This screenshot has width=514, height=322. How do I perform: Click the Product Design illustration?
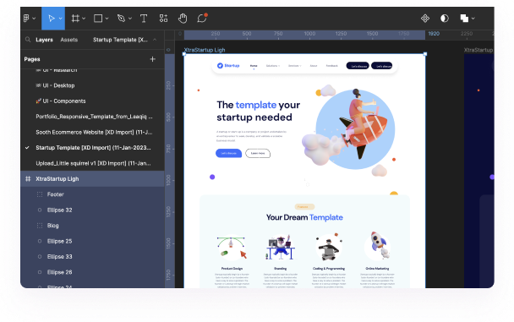(232, 248)
